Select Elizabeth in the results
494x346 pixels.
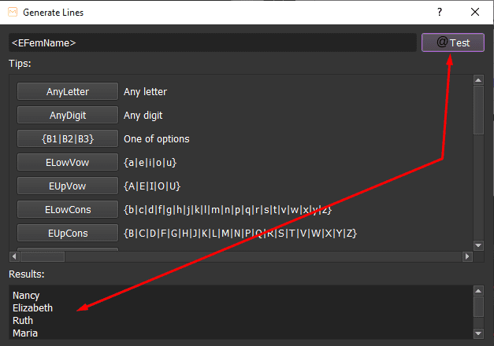tap(33, 308)
